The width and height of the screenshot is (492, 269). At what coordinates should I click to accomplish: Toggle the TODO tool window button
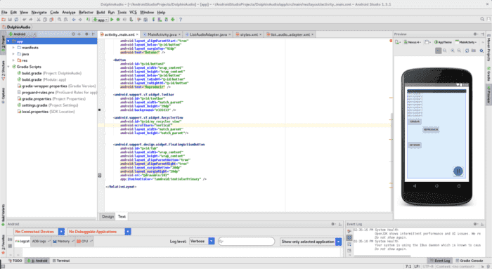pyautogui.click(x=15, y=261)
